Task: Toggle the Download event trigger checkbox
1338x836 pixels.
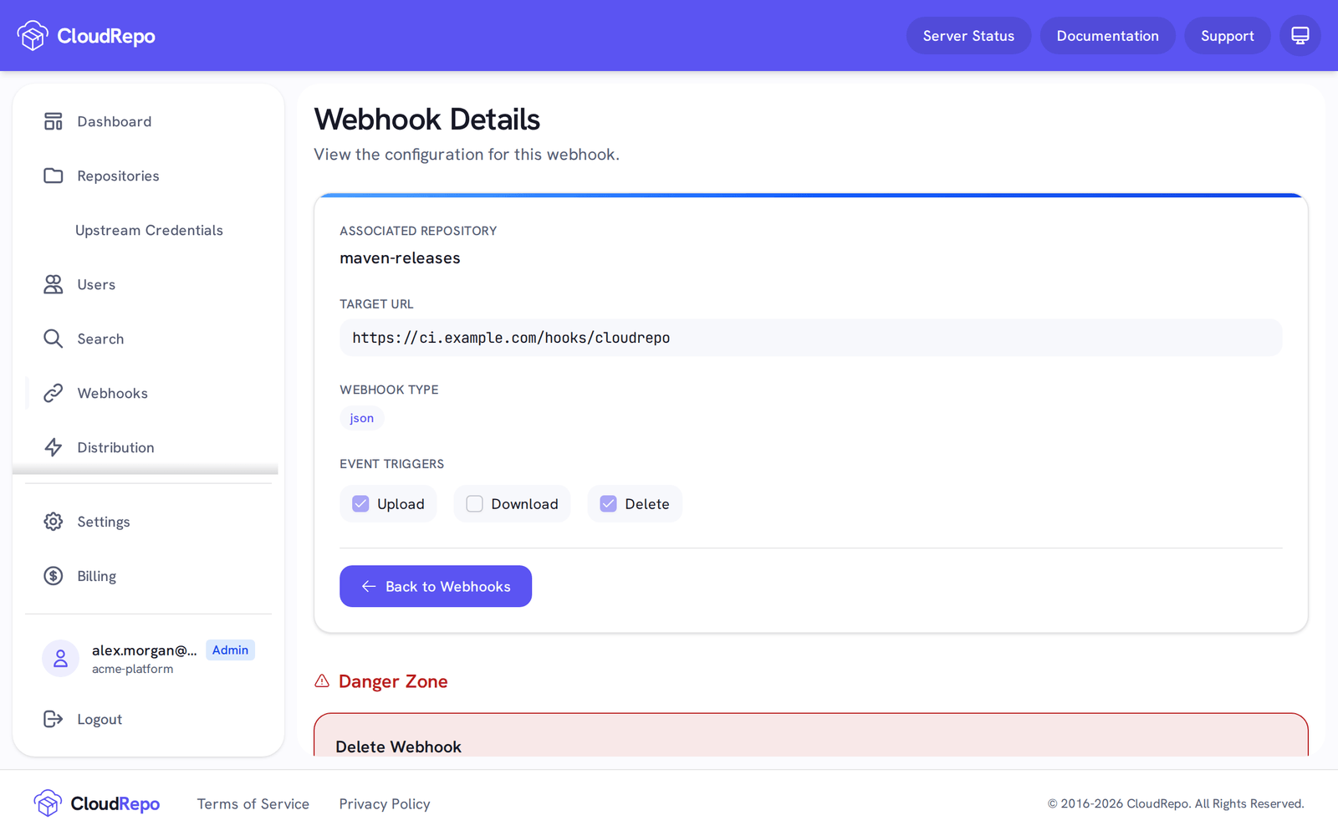Action: click(x=474, y=504)
